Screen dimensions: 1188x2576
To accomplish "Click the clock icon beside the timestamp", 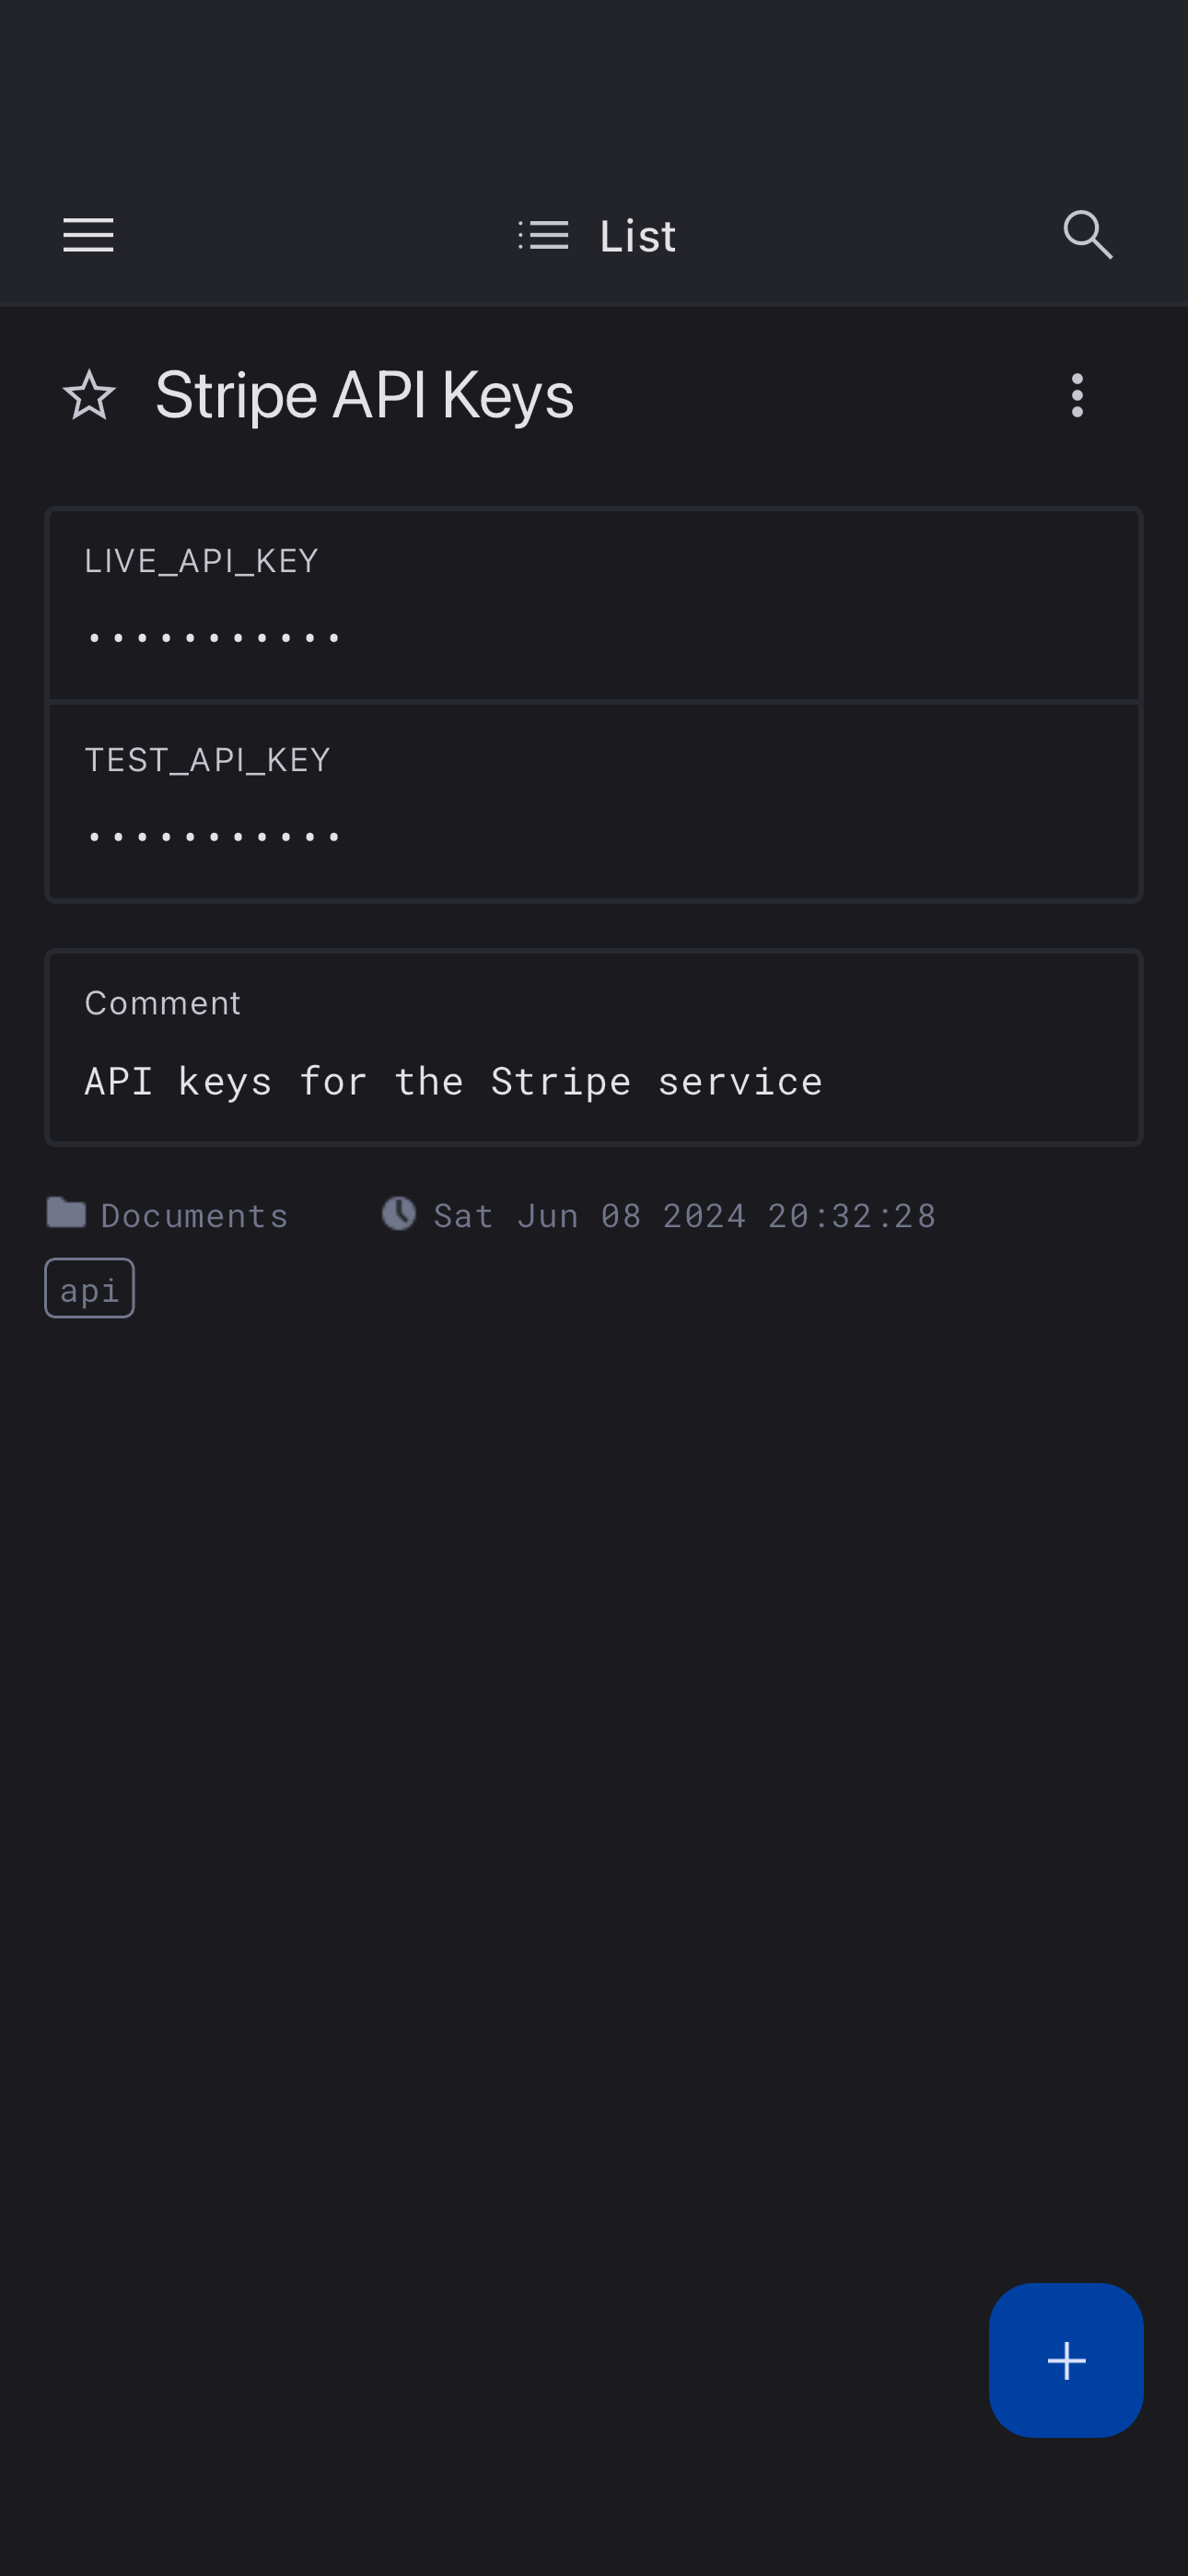I will click(398, 1213).
